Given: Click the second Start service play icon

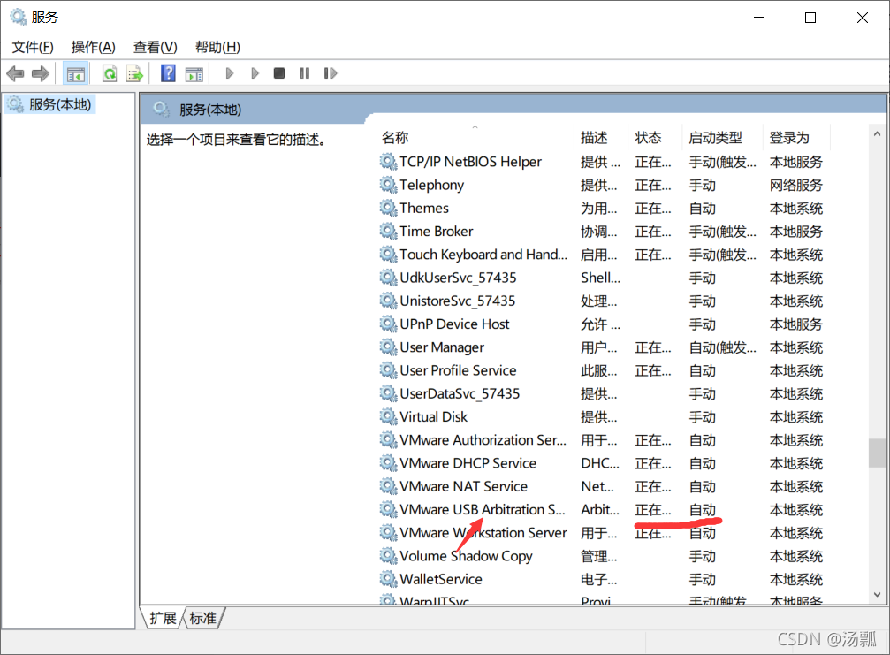Looking at the screenshot, I should coord(255,73).
